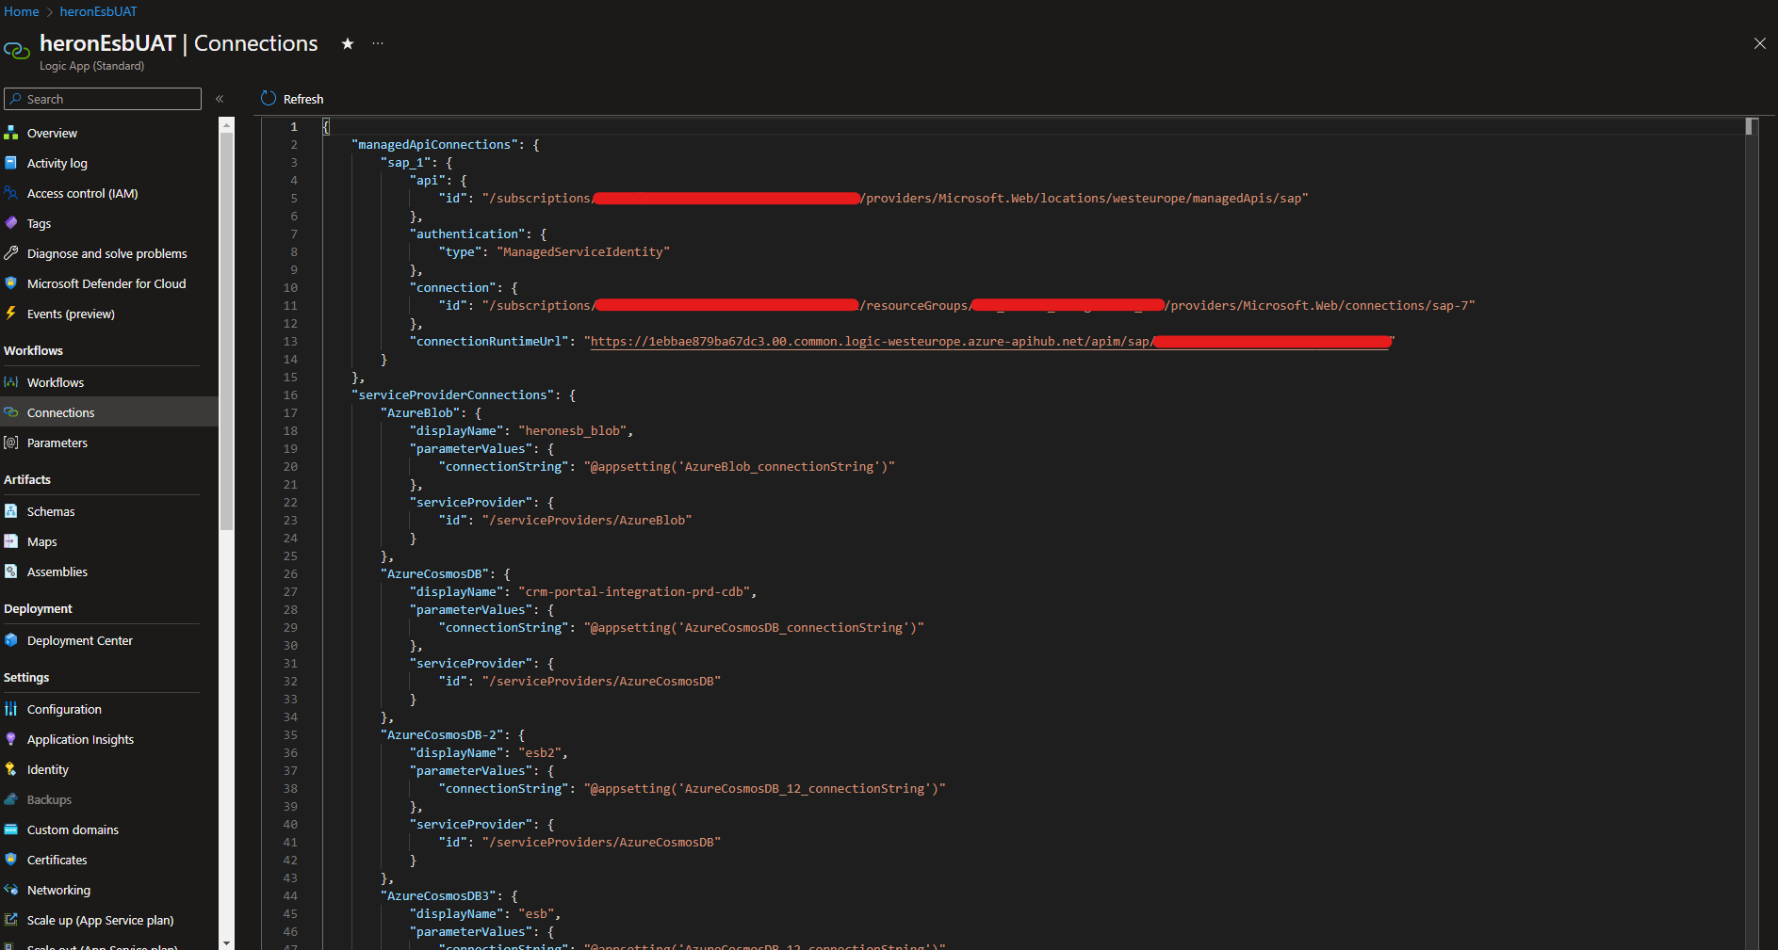Click the Workflows icon under Workflows section

click(x=11, y=382)
